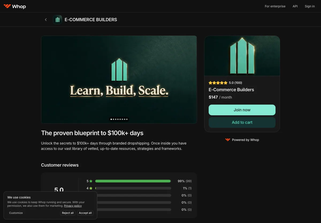Click the heading 'The proven blueprint to $100k+ days'
The height and width of the screenshot is (223, 321).
[92, 133]
